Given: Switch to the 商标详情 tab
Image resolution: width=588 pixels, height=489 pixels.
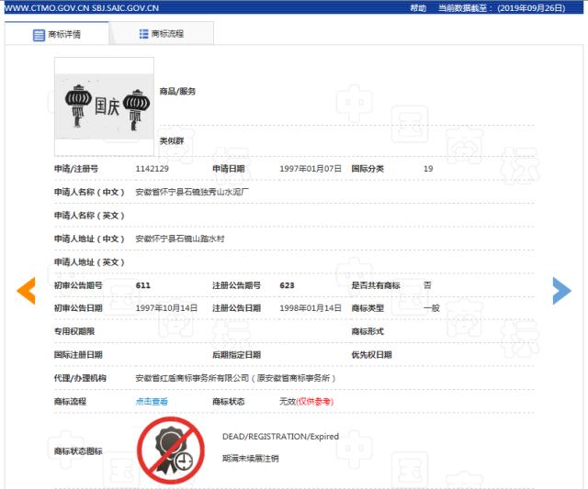Looking at the screenshot, I should coord(57,35).
